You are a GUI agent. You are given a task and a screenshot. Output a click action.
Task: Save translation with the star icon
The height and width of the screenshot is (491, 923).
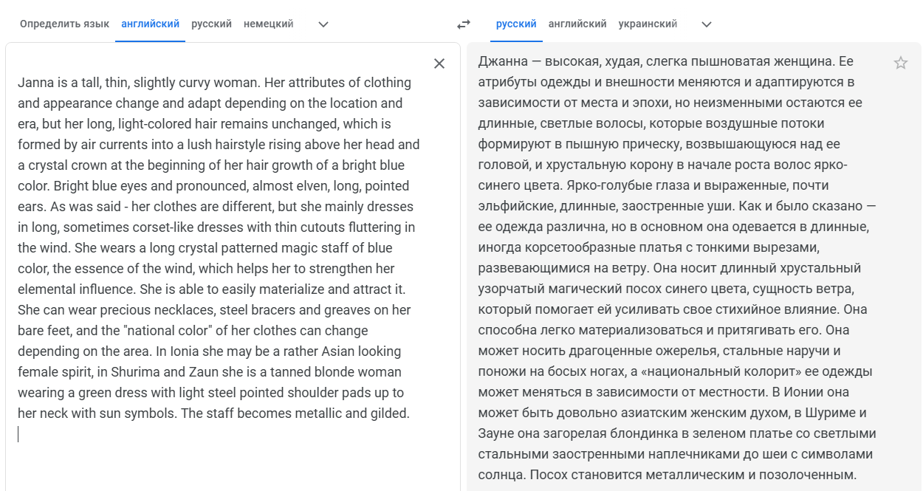coord(901,63)
